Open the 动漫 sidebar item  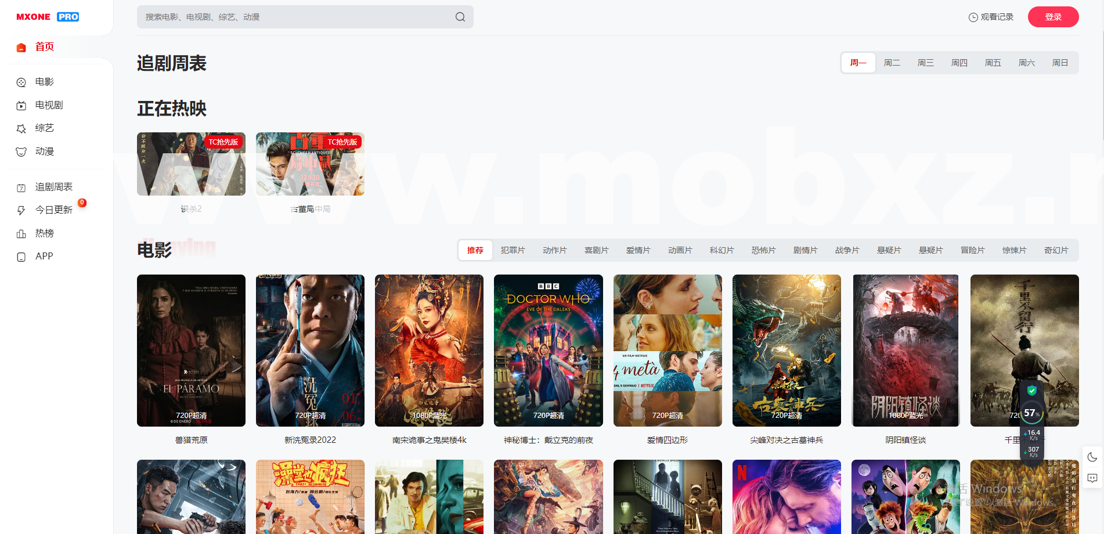pos(45,151)
